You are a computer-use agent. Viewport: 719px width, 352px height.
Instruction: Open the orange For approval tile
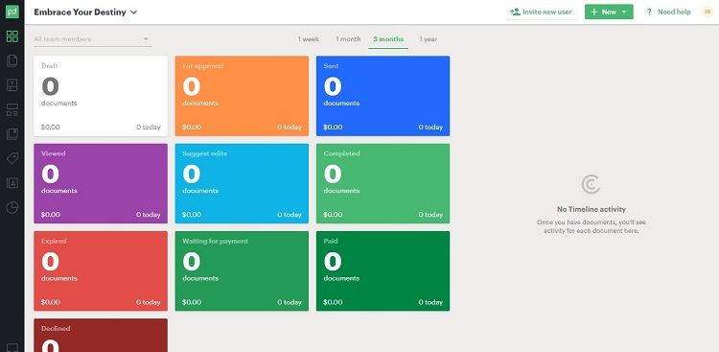pos(242,96)
